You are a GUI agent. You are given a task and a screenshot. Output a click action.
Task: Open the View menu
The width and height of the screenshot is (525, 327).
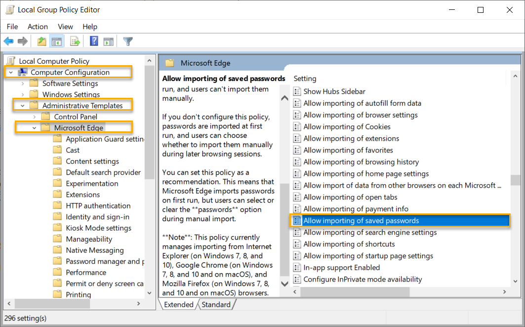point(65,26)
